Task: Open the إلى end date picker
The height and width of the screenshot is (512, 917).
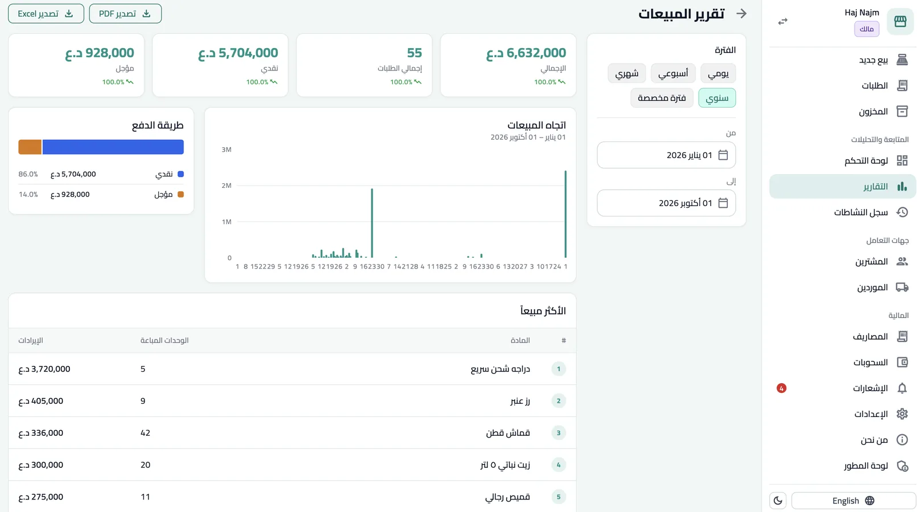Action: pyautogui.click(x=666, y=203)
